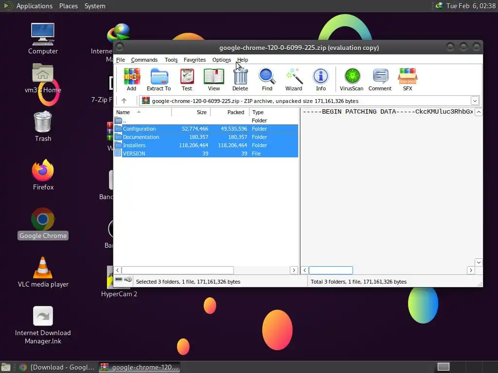Select the Installers folder row

click(x=206, y=145)
